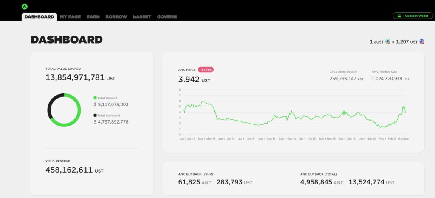
Task: Select the 4,958,845 ANC total buyback
Action: tap(316, 182)
